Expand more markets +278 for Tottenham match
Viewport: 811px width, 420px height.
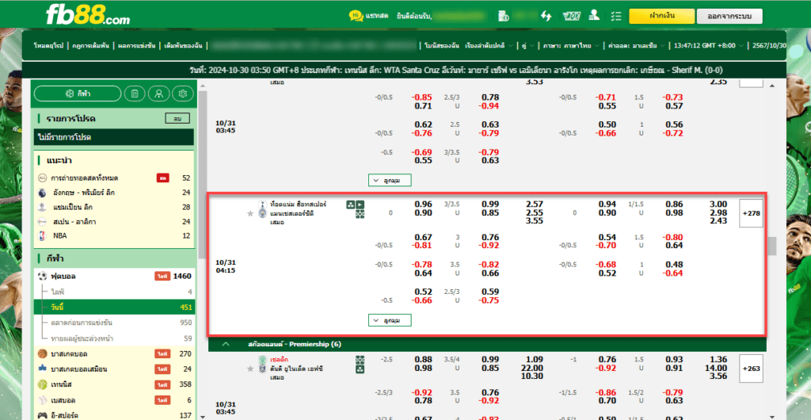(751, 213)
